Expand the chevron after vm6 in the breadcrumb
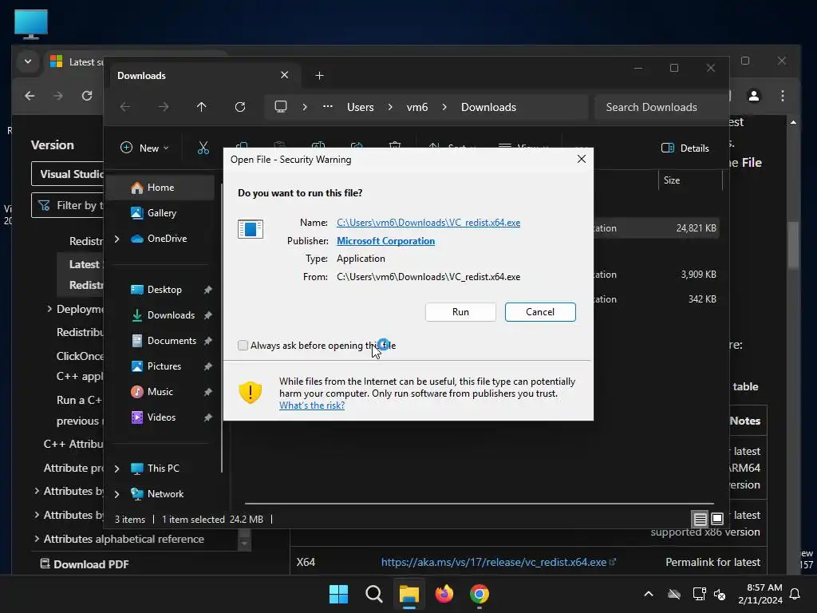 coord(444,107)
